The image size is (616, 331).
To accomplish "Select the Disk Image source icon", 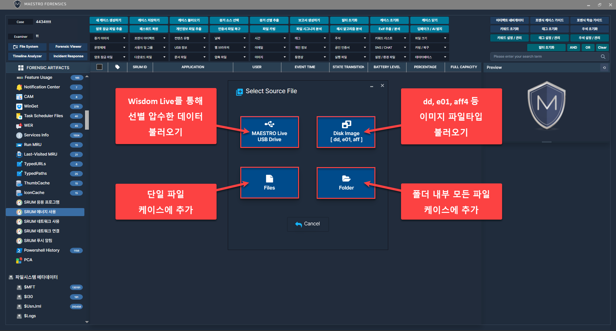I will (346, 124).
